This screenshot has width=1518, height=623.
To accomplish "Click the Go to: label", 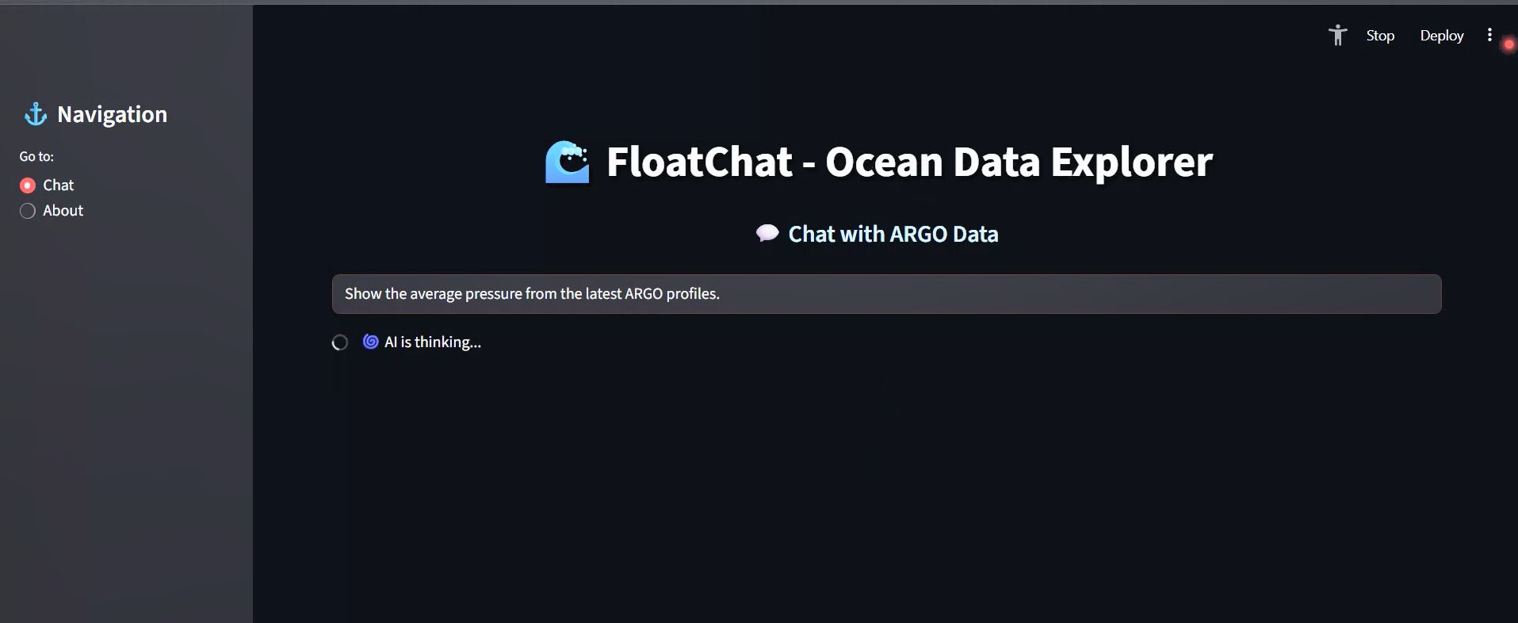I will tap(36, 157).
